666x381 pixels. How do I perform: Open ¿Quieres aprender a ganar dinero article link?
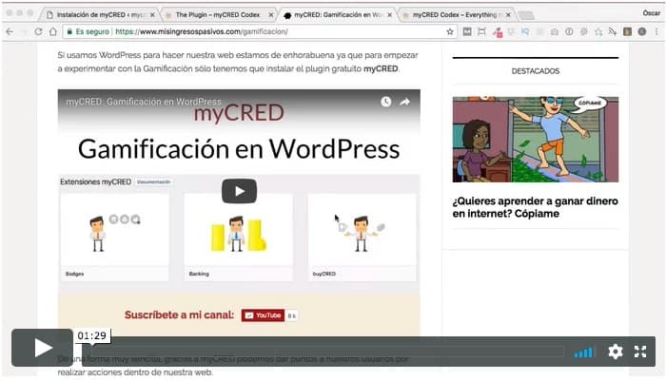(535, 207)
